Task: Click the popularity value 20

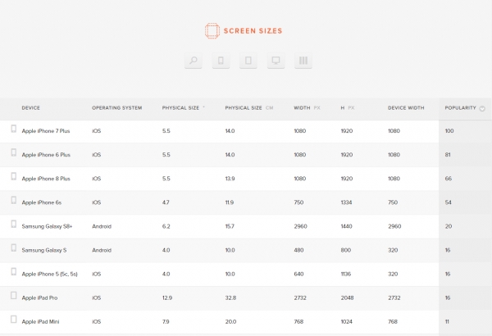Action: pyautogui.click(x=449, y=226)
